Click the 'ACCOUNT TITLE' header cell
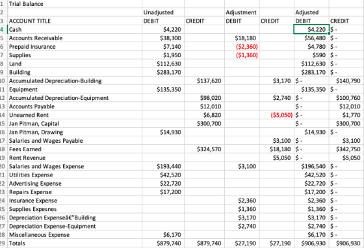Screen dimensions: 364x248 [75, 21]
